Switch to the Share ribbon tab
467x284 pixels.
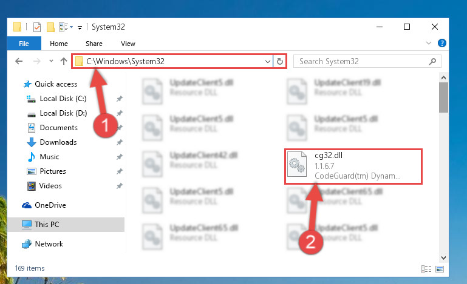pos(94,44)
